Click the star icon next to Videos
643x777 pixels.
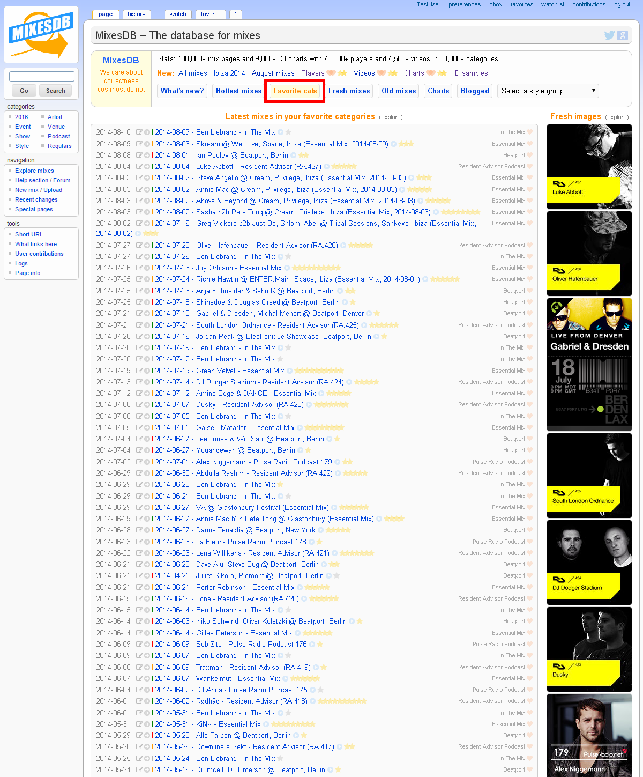click(393, 73)
